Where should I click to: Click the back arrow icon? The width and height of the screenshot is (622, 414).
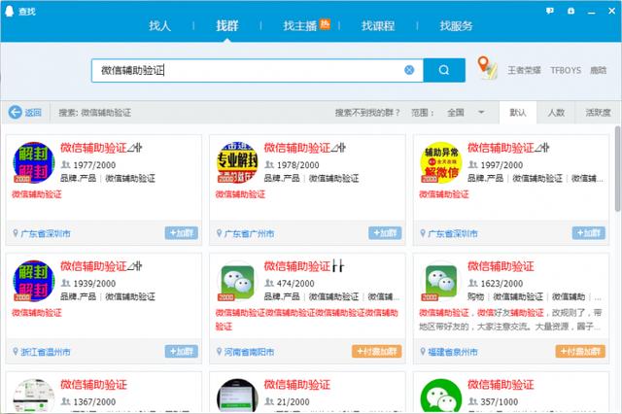coord(16,112)
